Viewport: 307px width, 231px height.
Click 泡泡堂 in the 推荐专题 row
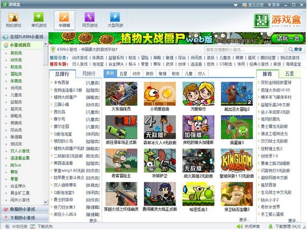98,64
